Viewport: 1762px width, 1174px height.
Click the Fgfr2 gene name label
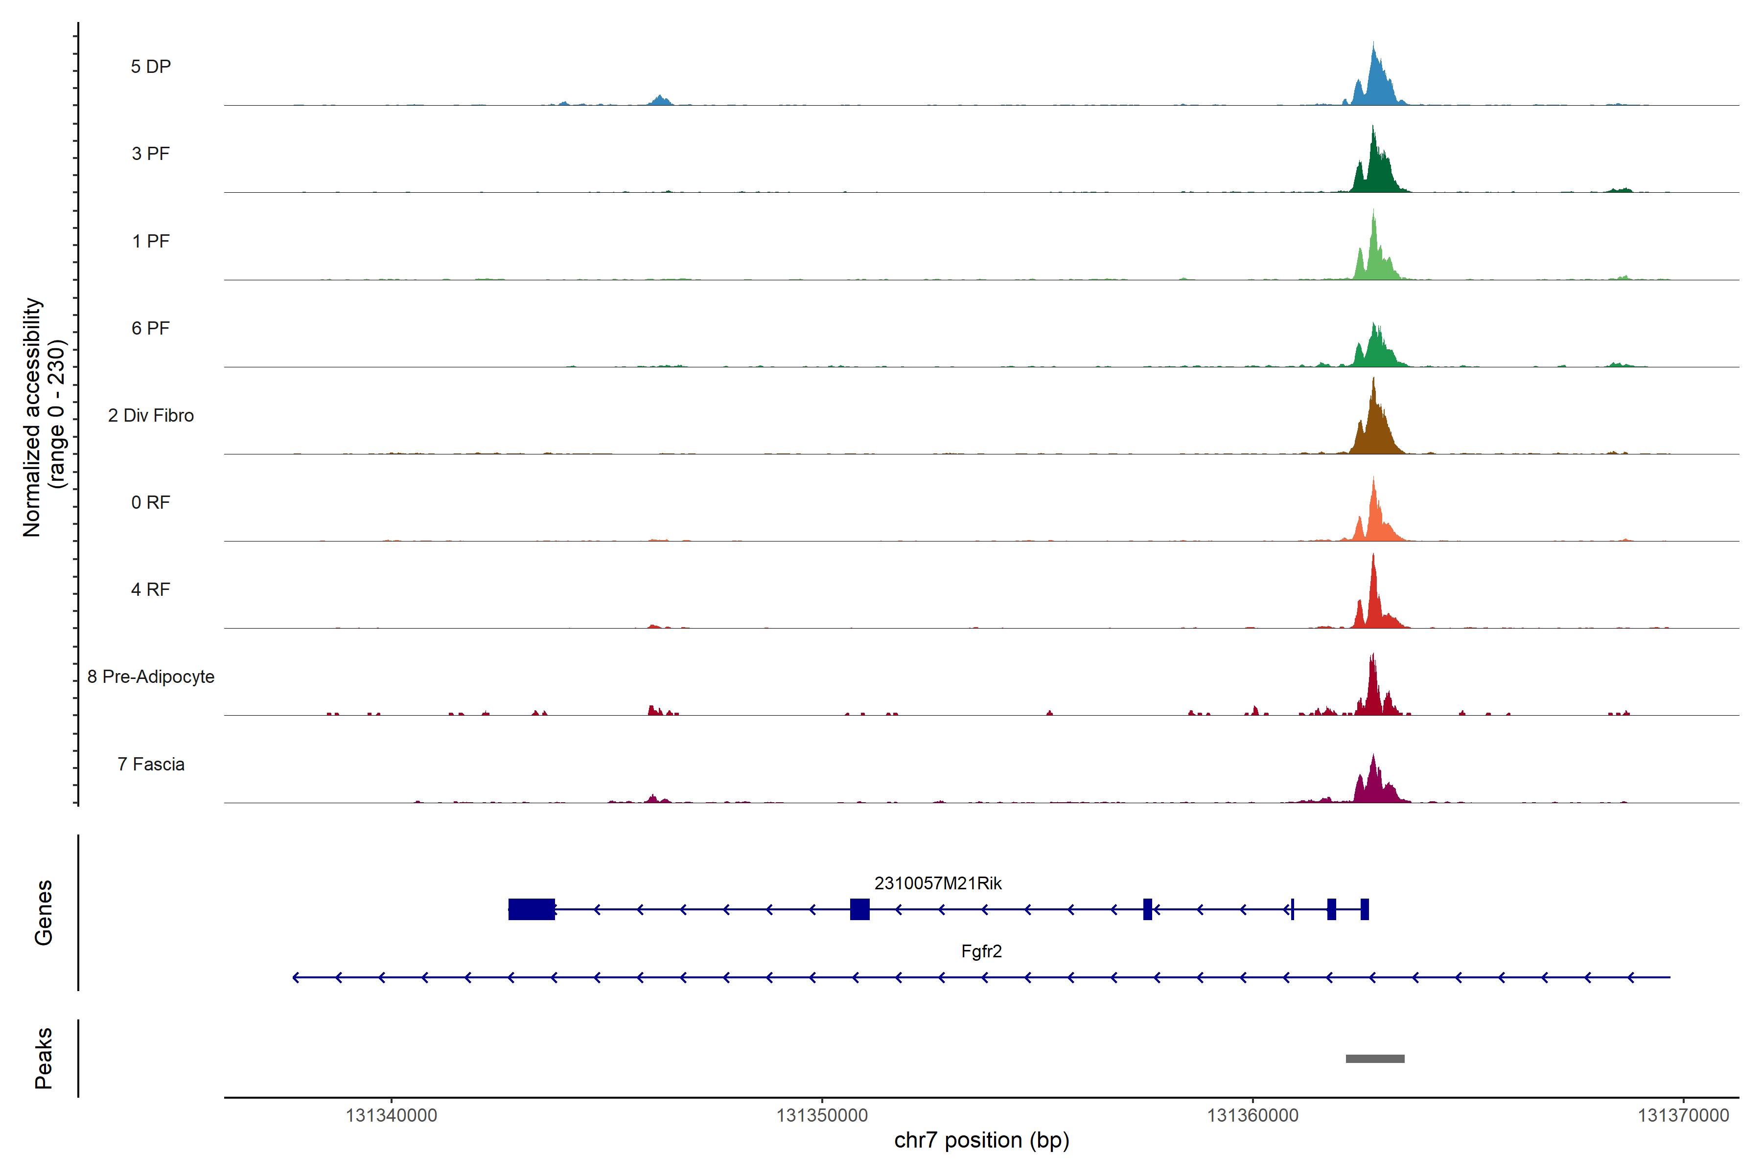coord(981,951)
